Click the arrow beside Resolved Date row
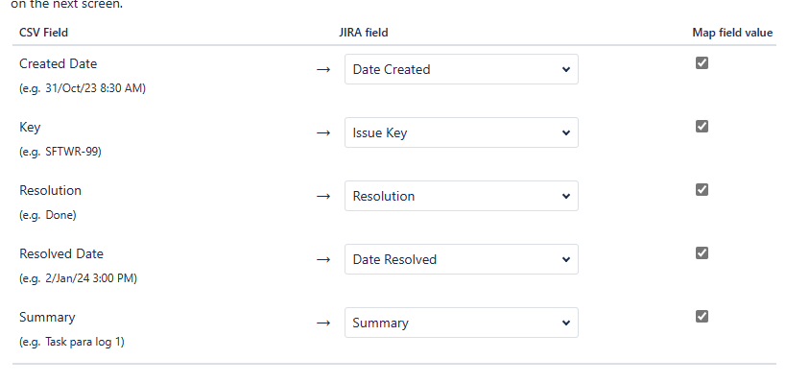This screenshot has height=383, width=786. pos(323,260)
